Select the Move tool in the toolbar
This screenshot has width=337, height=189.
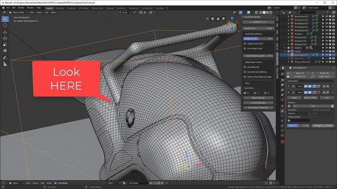(x=5, y=32)
